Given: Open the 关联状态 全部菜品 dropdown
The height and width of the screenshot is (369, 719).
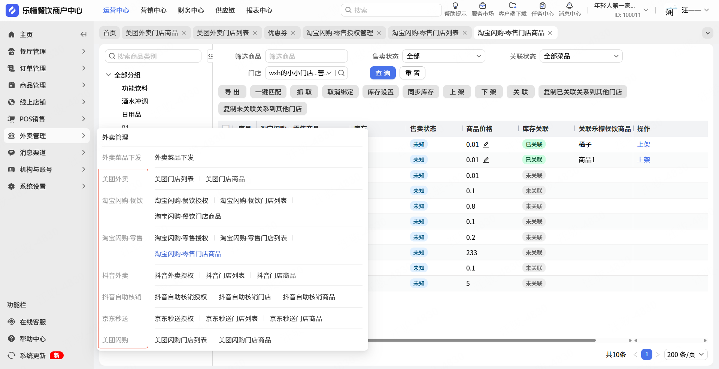Looking at the screenshot, I should coord(580,56).
